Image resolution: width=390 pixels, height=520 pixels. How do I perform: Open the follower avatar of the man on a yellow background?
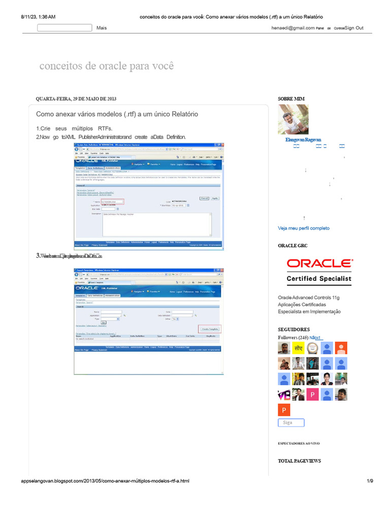point(298,379)
